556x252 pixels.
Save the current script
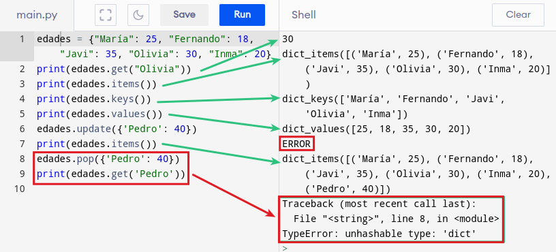pos(185,15)
